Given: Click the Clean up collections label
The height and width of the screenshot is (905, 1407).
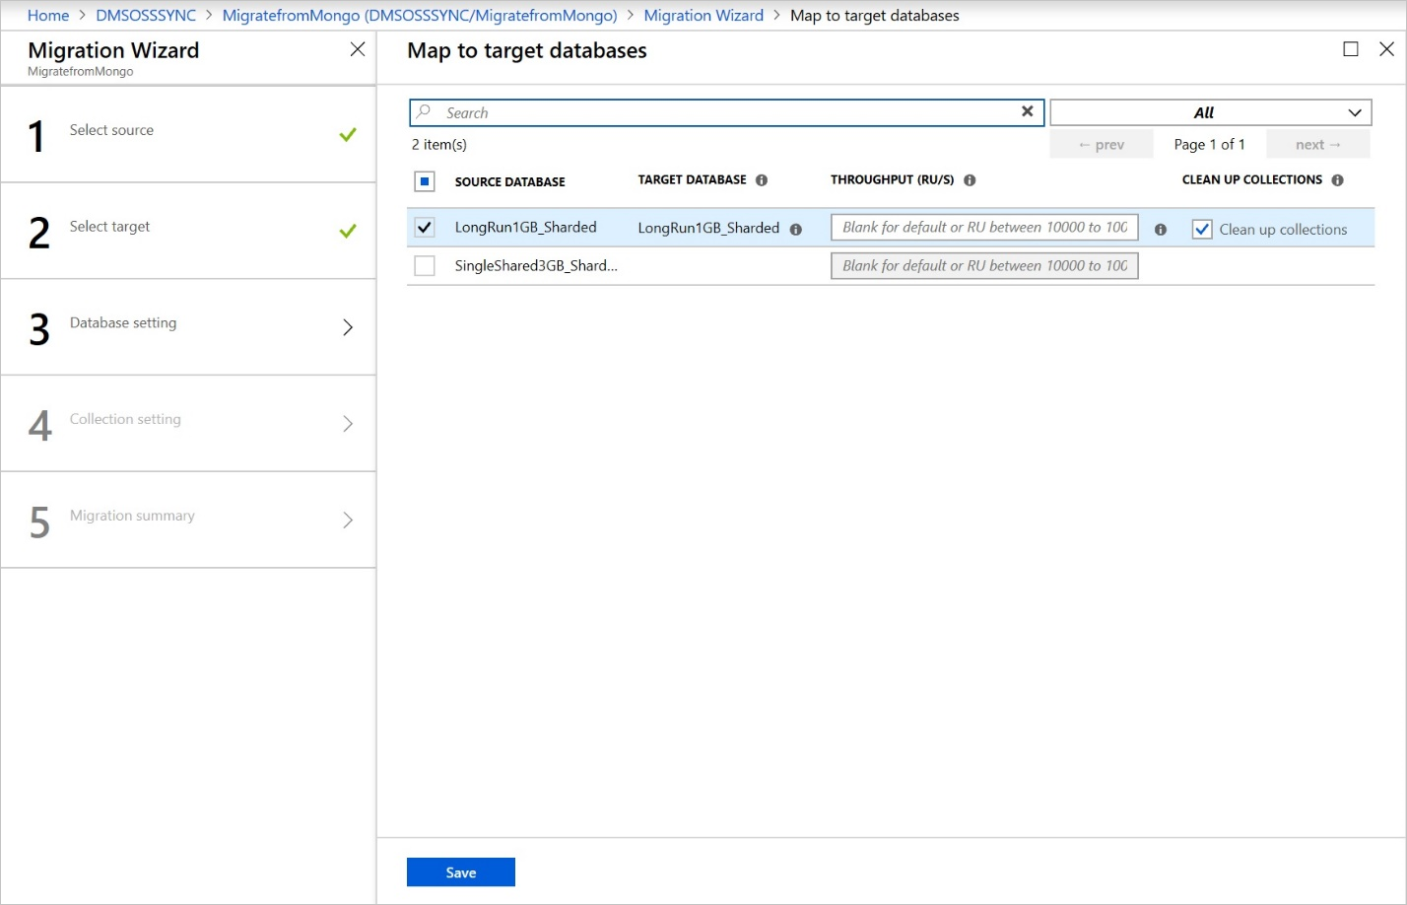Looking at the screenshot, I should (1283, 230).
